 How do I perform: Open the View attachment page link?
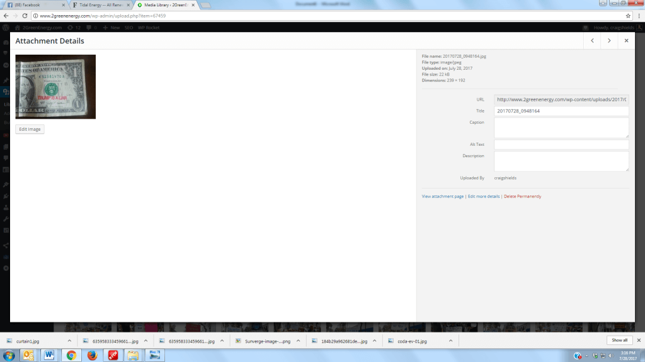tap(443, 196)
